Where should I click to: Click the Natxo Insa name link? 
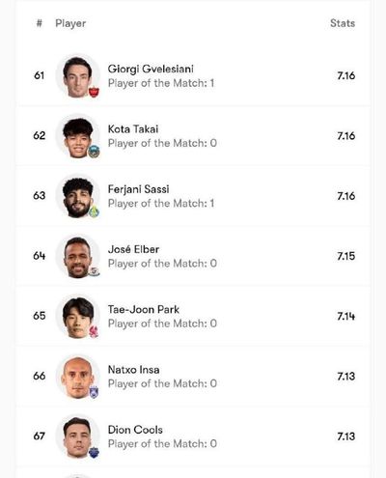(133, 370)
